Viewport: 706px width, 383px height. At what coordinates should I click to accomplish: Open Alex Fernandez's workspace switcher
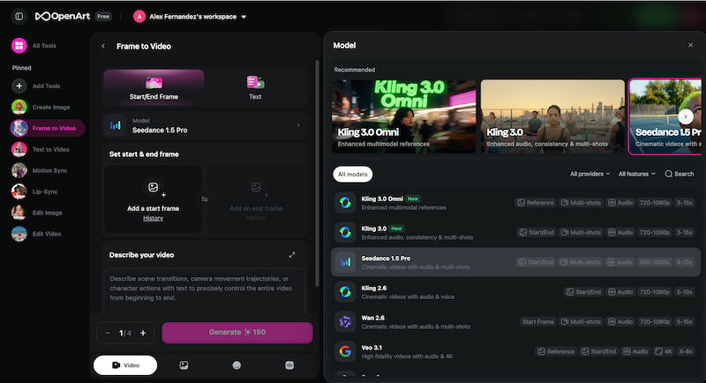point(190,16)
